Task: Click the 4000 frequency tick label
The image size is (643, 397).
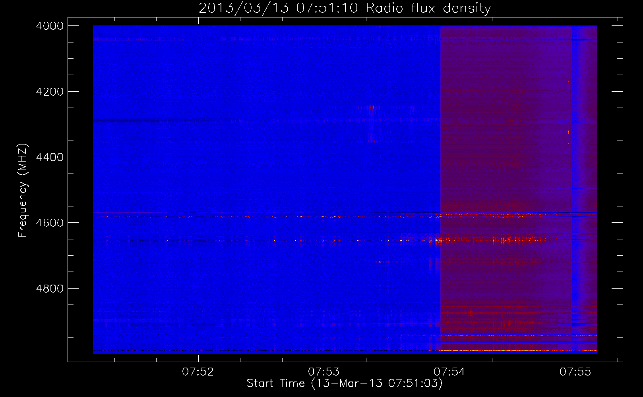Action: point(50,26)
